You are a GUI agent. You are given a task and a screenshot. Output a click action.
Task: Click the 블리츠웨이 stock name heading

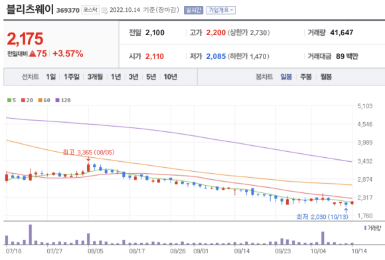coord(30,9)
